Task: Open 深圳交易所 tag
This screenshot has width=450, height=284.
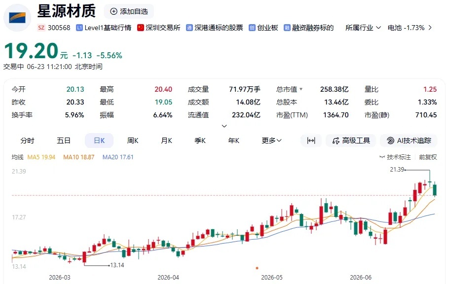Action: 163,28
